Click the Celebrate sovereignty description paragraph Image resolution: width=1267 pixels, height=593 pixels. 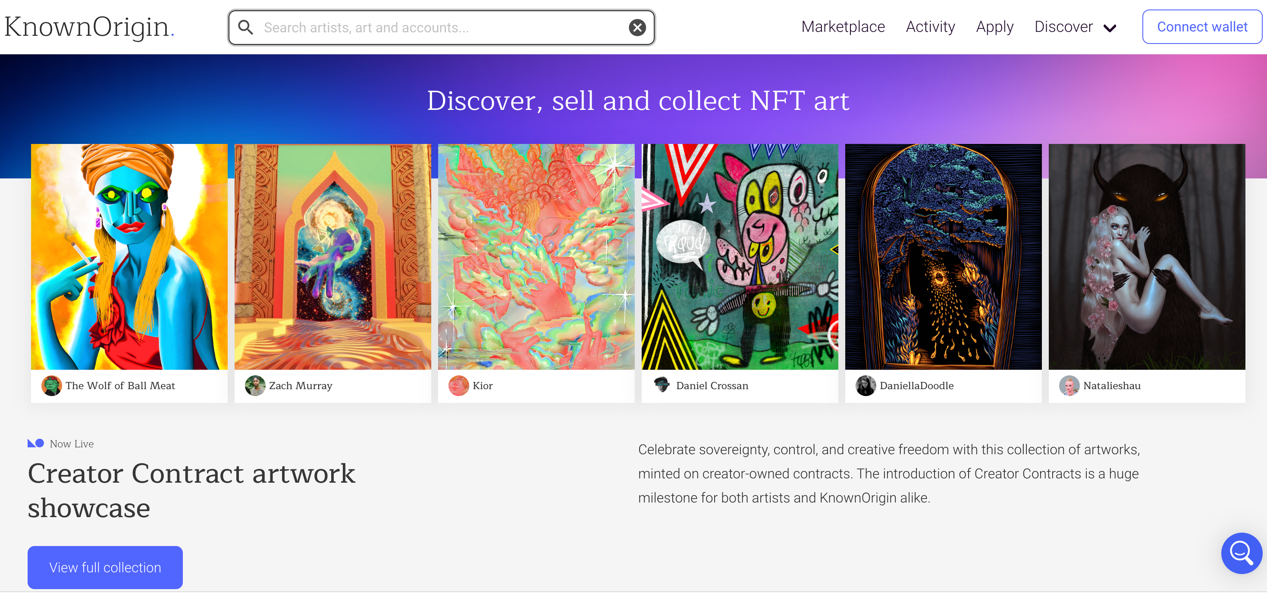click(x=889, y=473)
